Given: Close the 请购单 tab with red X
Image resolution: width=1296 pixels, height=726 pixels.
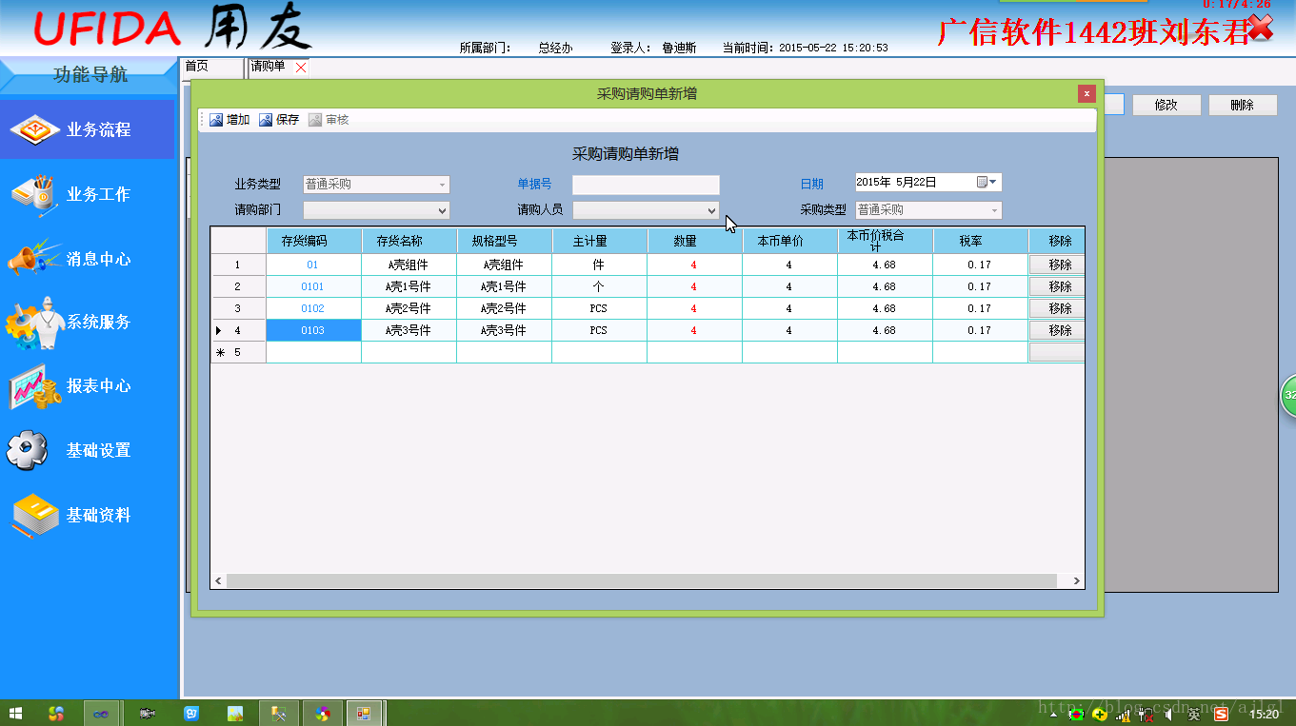Looking at the screenshot, I should click(301, 67).
